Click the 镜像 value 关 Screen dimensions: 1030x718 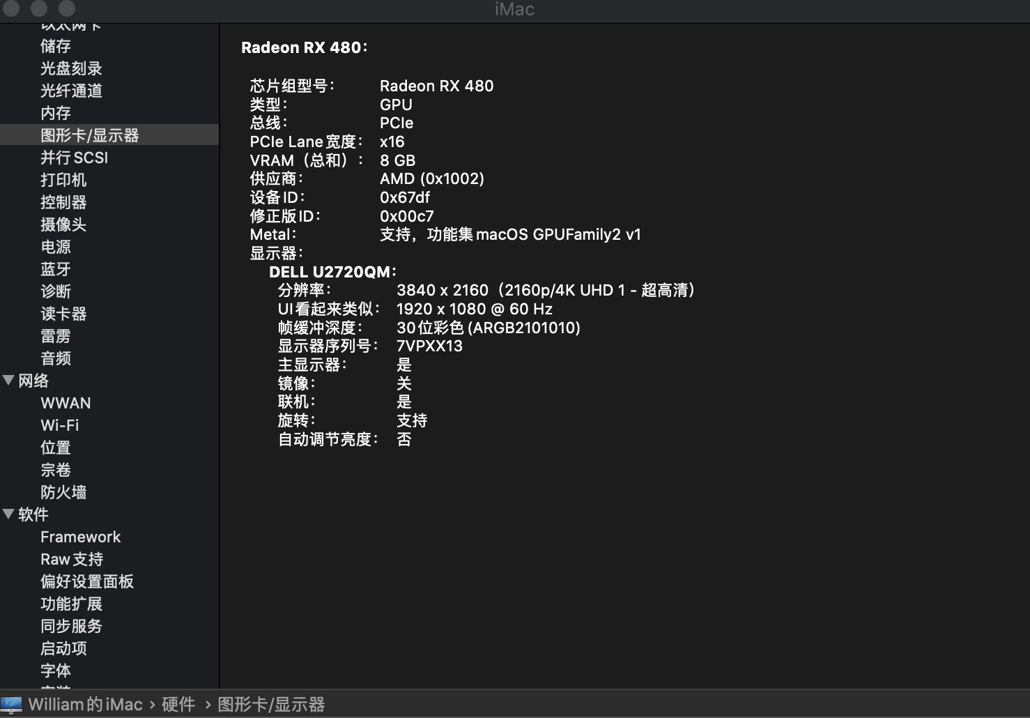pyautogui.click(x=404, y=383)
